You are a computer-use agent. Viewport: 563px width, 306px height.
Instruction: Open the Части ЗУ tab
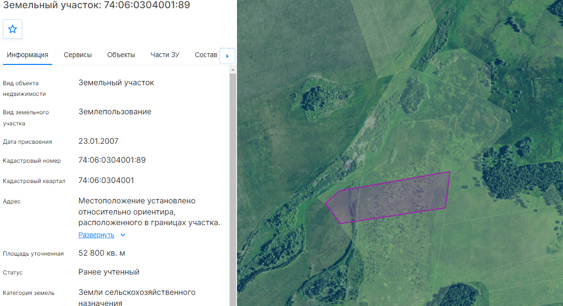(165, 55)
